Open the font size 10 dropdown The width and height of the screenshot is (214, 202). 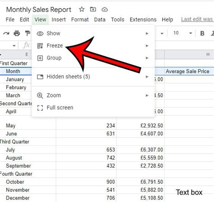click(x=191, y=33)
